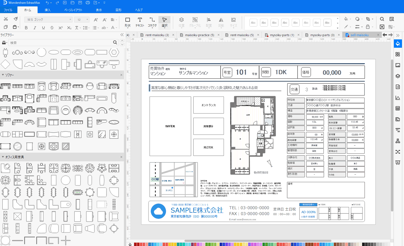404x246 pixels.
Task: Open the Image panel in right sidebar
Action: tap(398, 65)
